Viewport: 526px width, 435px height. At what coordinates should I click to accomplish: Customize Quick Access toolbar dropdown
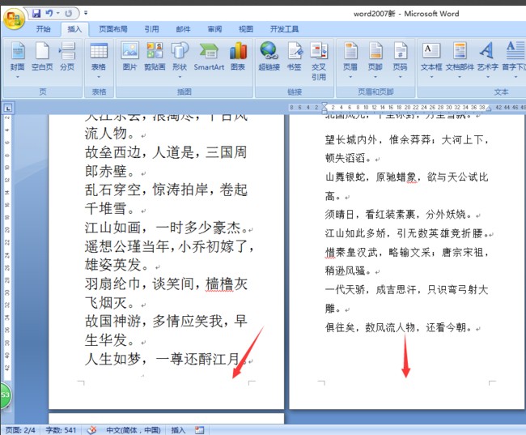point(86,14)
